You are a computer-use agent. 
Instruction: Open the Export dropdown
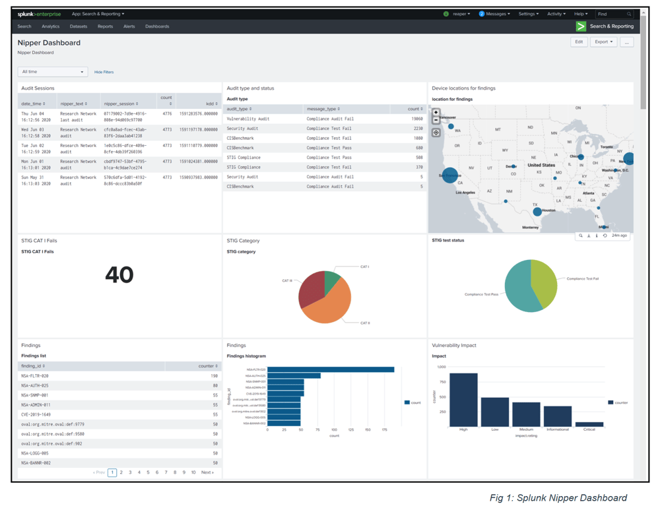[603, 42]
